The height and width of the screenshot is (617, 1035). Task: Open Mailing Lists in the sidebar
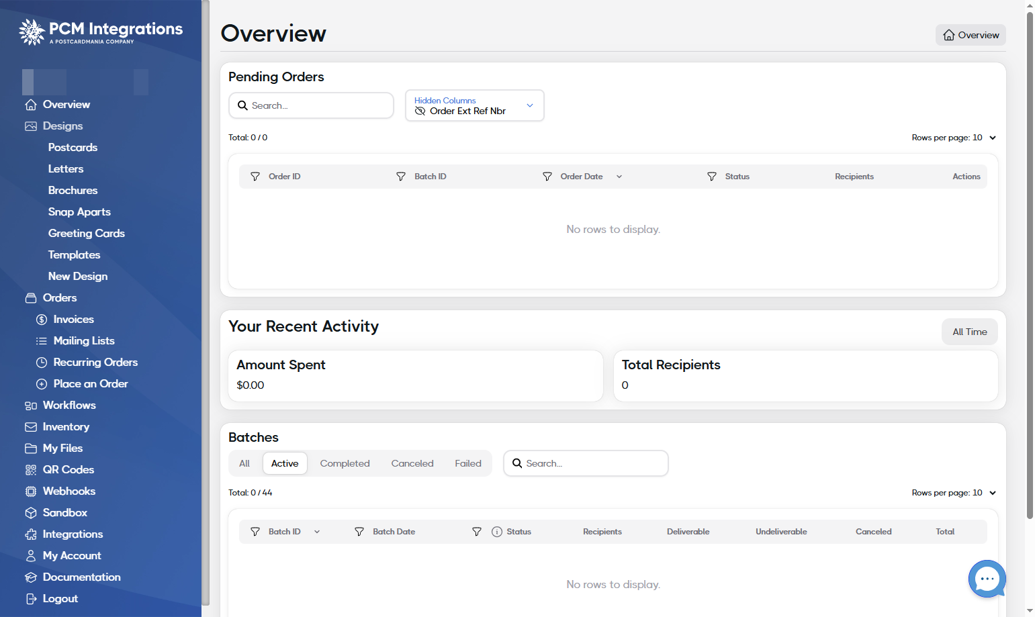click(x=75, y=341)
